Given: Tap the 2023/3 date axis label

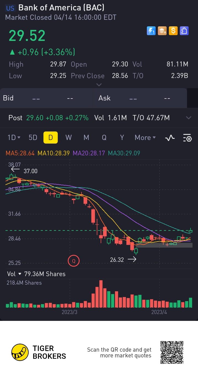Looking at the screenshot, I should [70, 312].
